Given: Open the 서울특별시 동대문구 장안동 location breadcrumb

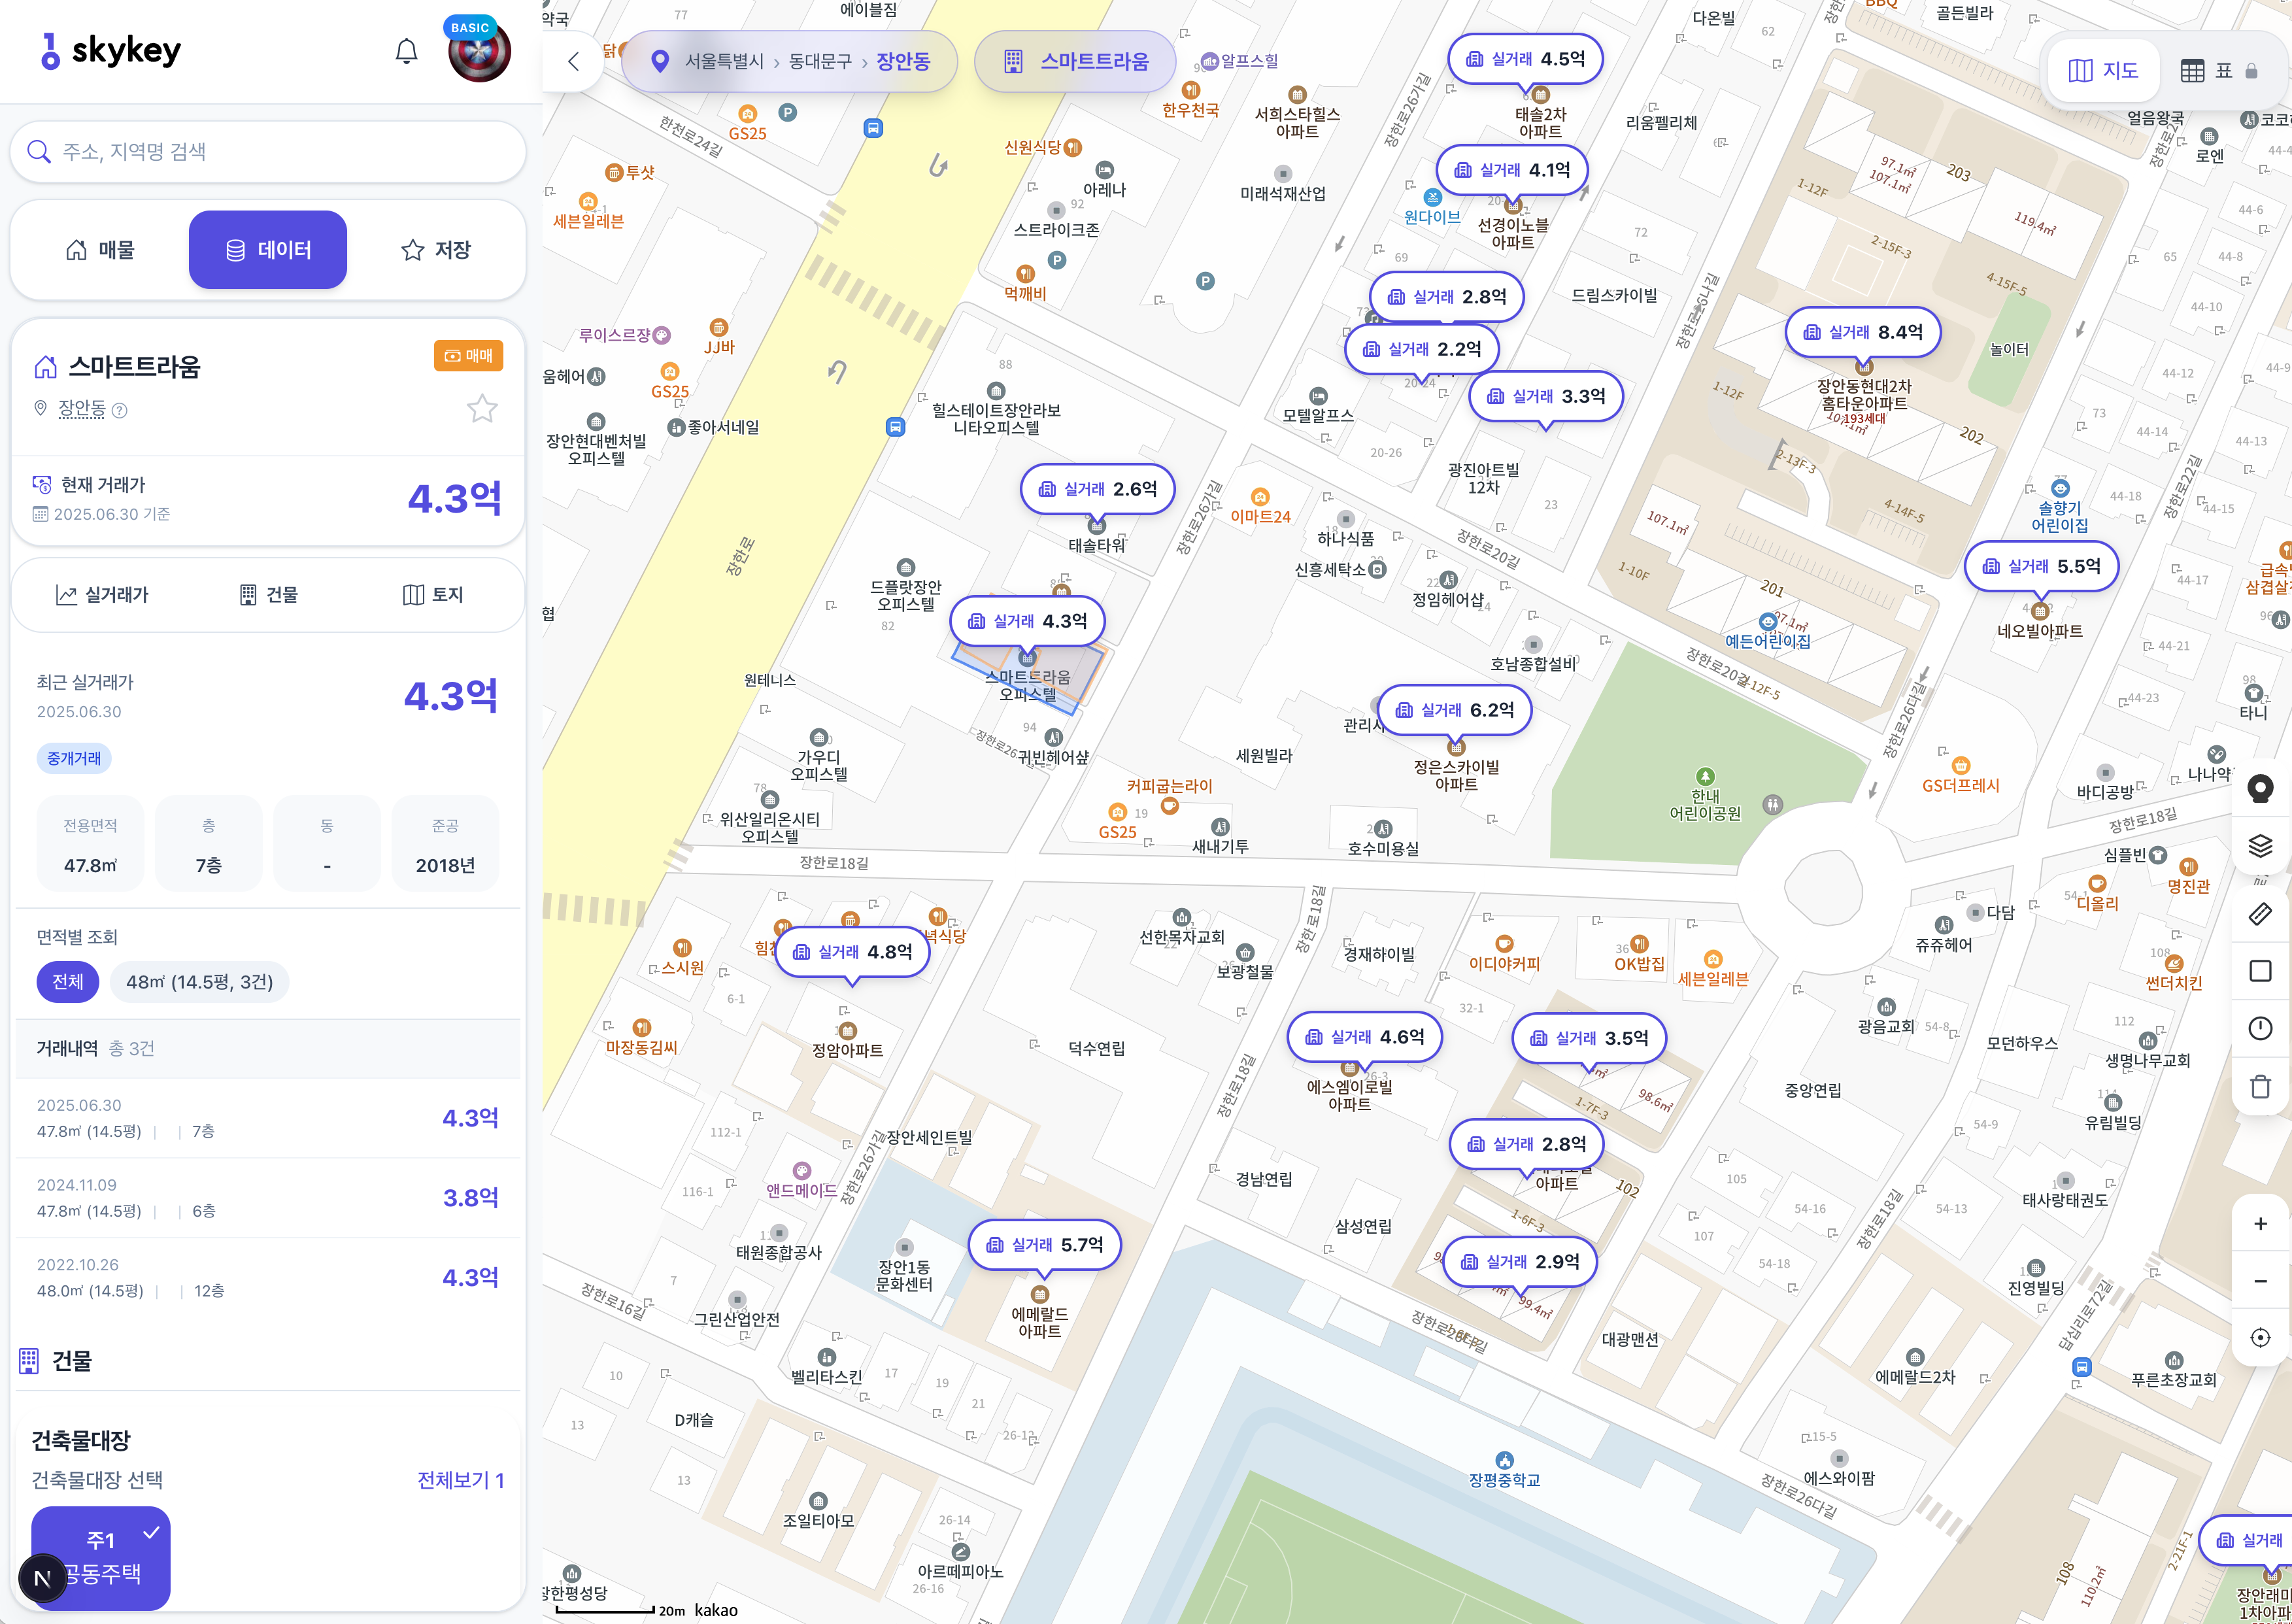Looking at the screenshot, I should pyautogui.click(x=790, y=61).
